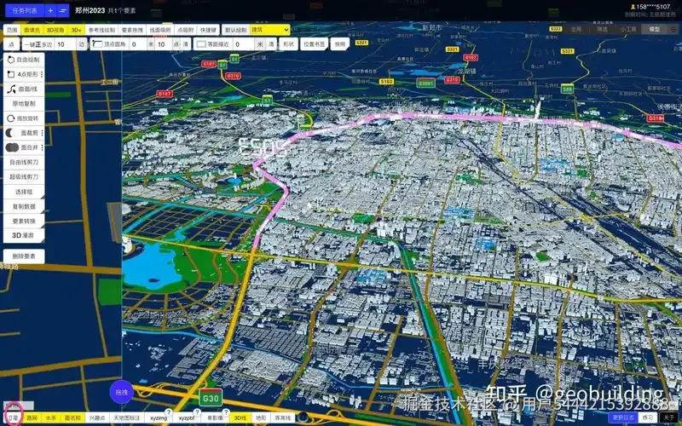Expand options menu next to 4点矩形
Screen dimensions: 682x426
tap(43, 75)
